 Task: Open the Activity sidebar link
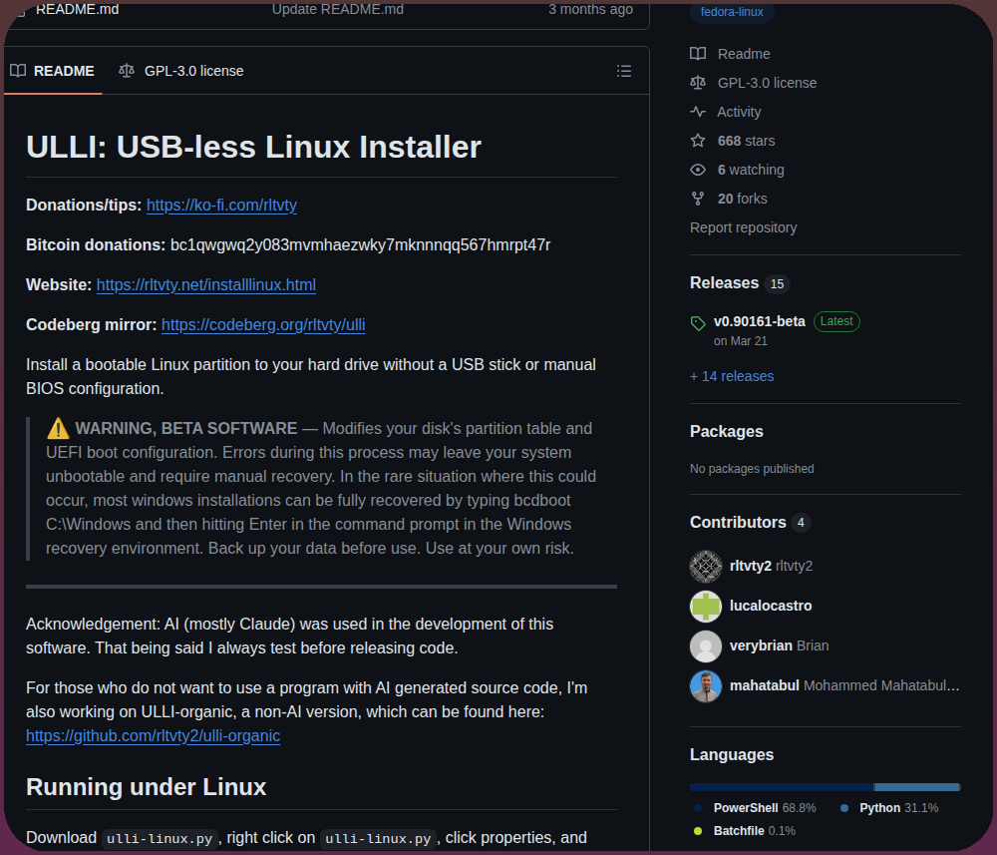click(x=738, y=112)
